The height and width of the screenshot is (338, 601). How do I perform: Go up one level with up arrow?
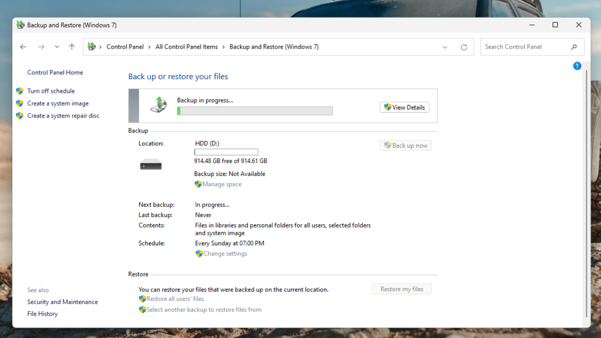click(x=72, y=47)
